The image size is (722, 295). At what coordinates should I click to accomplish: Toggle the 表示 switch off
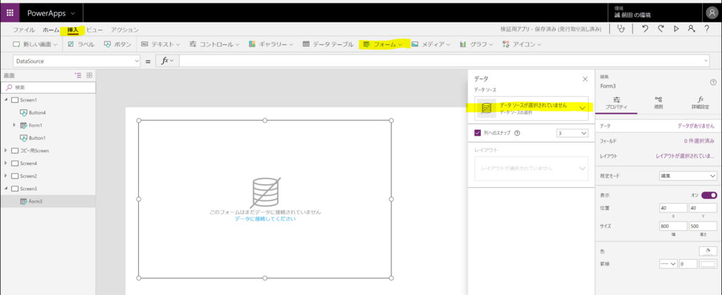coord(709,195)
